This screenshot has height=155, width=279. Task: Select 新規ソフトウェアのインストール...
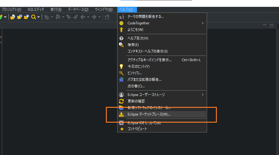click(x=162, y=108)
